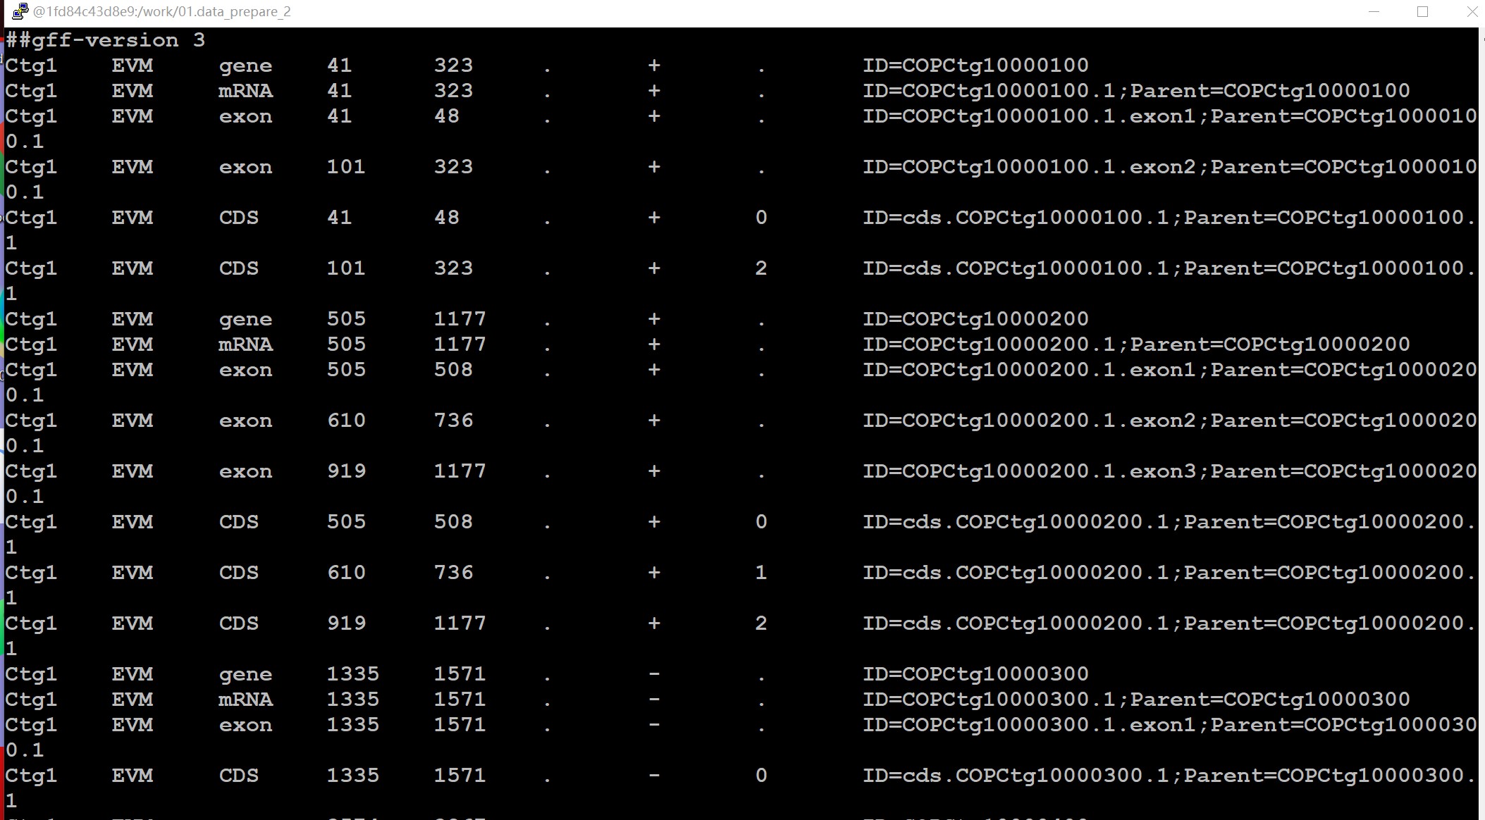Screen dimensions: 1485x820
Task: Click 'ID=cds.COPCtg10000300.1' attribute in CDS row
Action: [1016, 776]
